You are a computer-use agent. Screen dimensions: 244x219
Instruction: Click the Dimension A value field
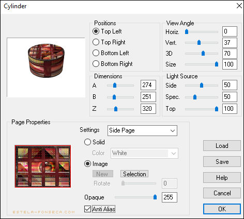tap(148, 85)
